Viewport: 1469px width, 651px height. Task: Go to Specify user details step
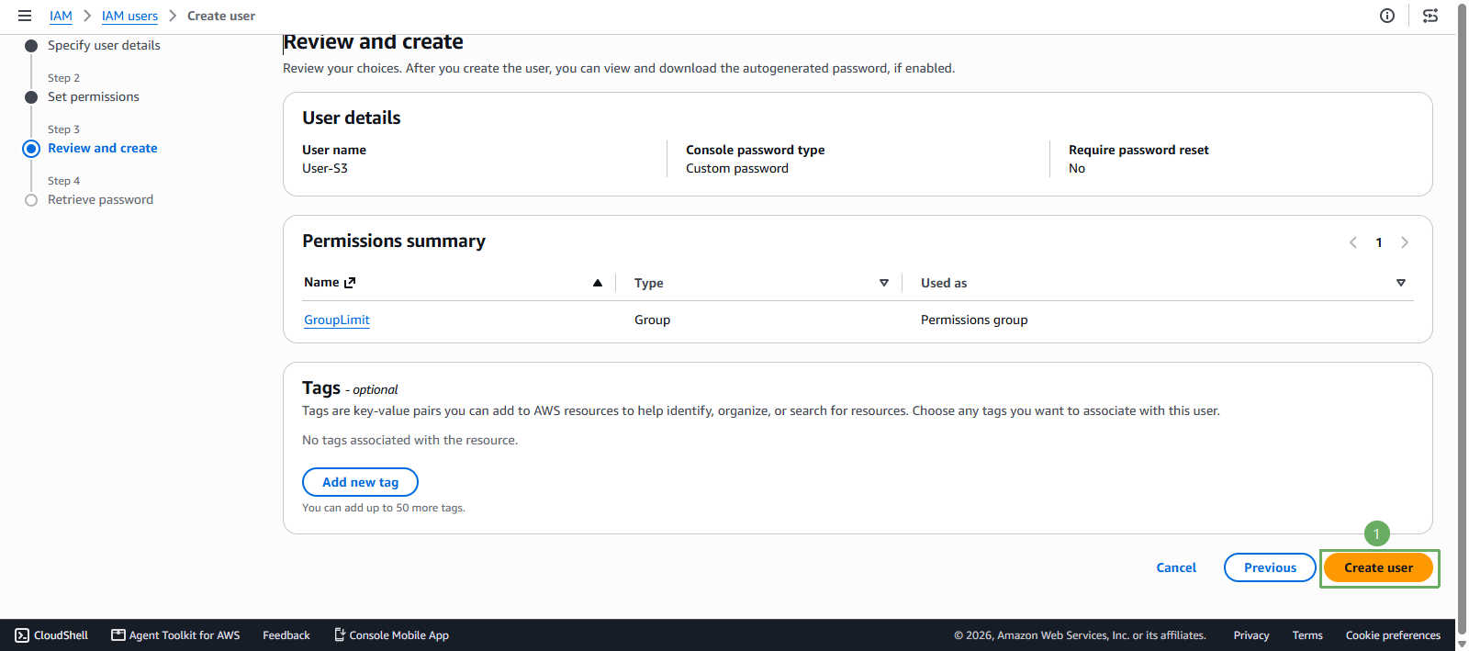click(x=104, y=45)
